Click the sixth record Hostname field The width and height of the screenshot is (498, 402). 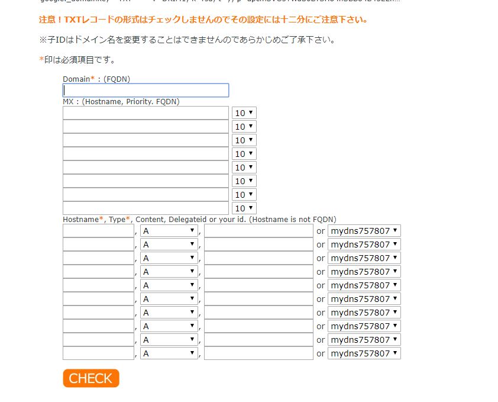[98, 299]
